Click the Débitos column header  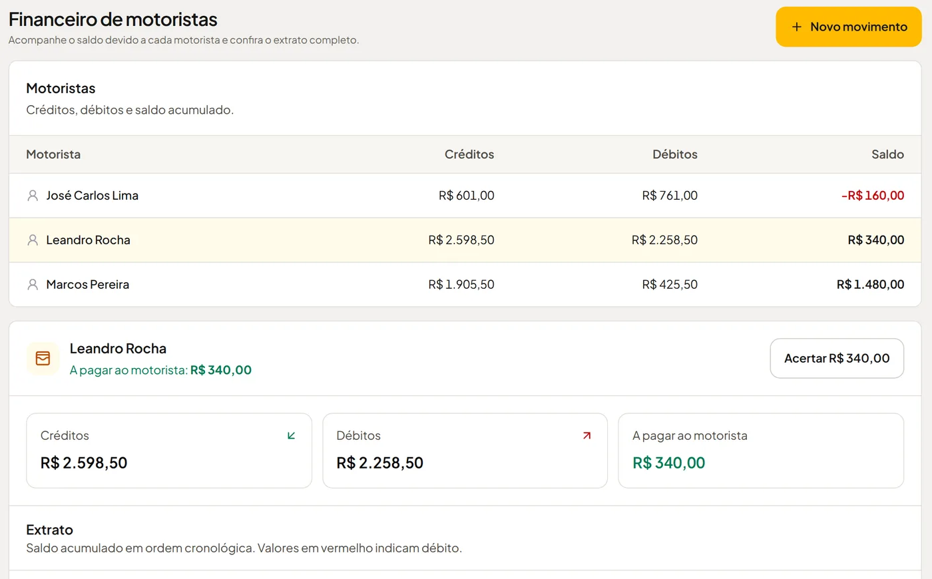click(x=675, y=154)
